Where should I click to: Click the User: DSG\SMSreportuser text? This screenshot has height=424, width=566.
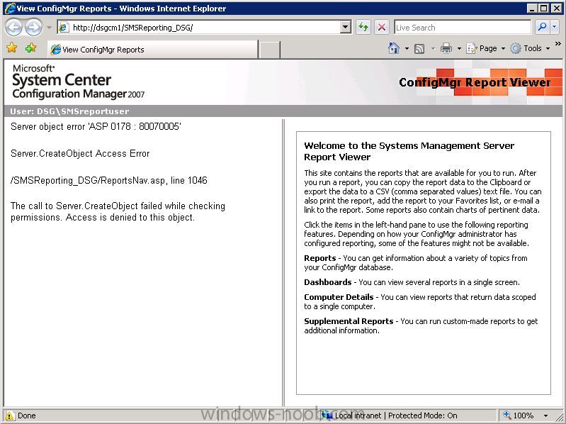coord(69,111)
